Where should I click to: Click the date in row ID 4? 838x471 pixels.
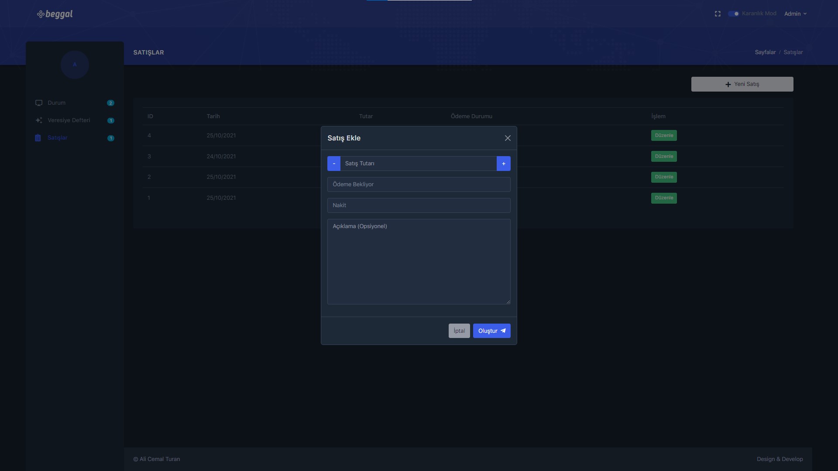221,136
